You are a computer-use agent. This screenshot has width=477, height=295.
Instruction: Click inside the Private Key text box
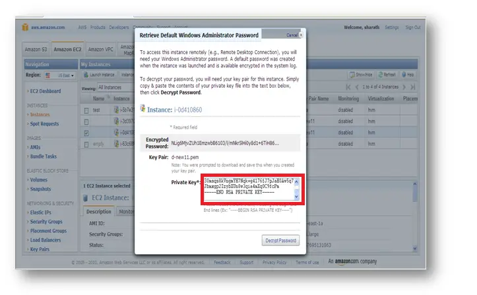(249, 189)
